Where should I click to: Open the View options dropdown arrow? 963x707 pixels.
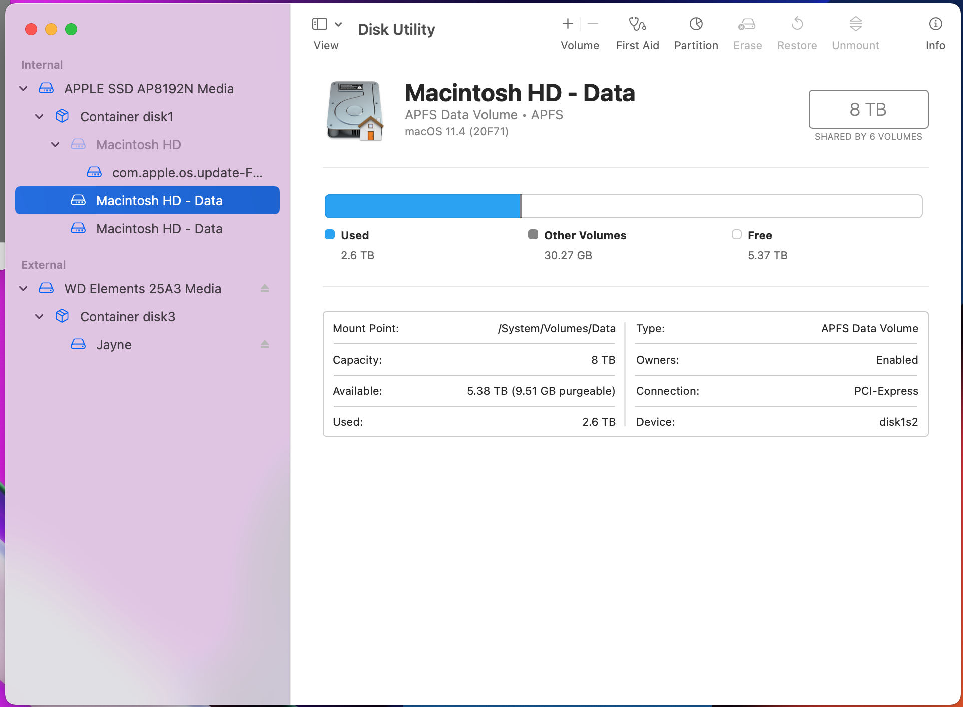tap(338, 24)
